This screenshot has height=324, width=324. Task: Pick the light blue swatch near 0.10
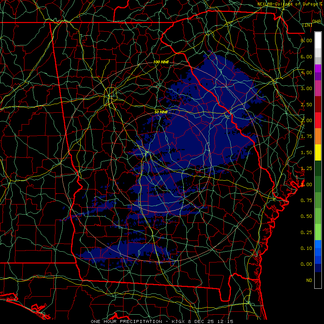pos(318,244)
